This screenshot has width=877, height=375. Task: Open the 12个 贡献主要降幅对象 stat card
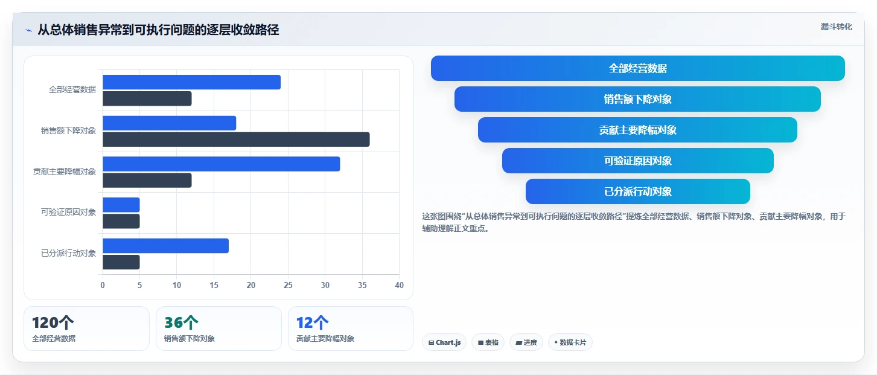pos(351,329)
